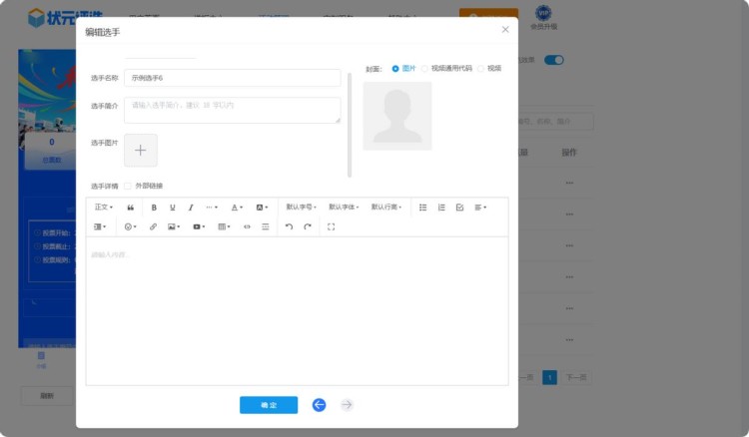Insert a blockquote with the quote icon

coord(131,208)
